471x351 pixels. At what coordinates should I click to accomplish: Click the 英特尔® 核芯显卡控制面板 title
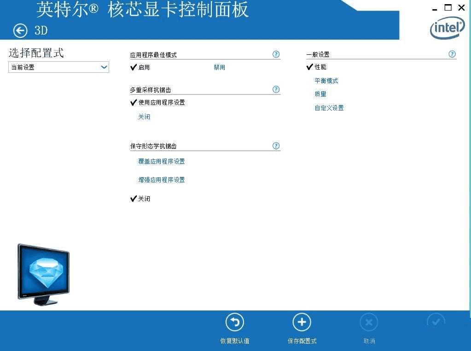point(142,9)
